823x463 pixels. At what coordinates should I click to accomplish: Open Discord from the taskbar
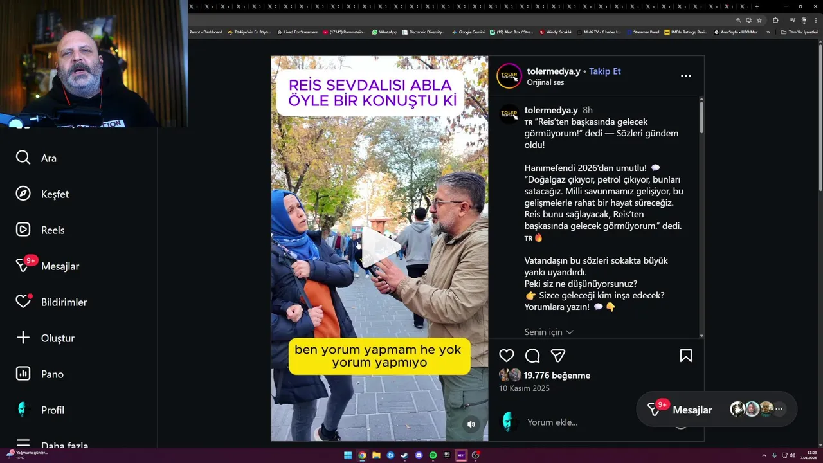point(419,455)
